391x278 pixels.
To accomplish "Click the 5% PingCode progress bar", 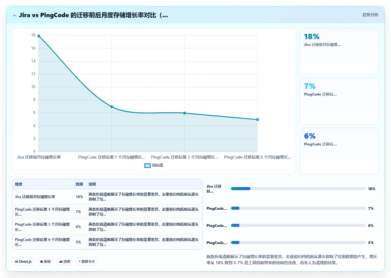I will click(x=298, y=242).
